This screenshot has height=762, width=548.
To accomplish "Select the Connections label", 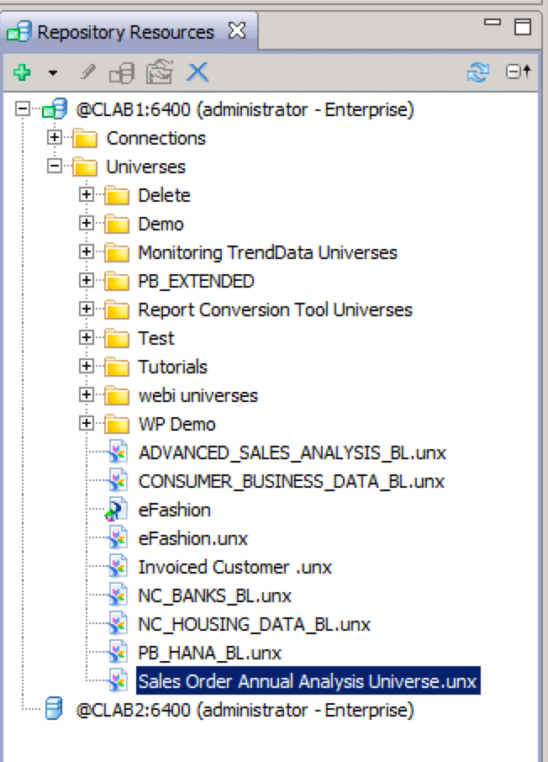I will coord(156,138).
